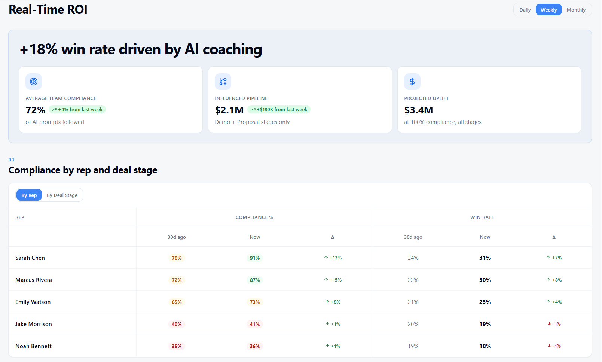The height and width of the screenshot is (362, 602).
Task: Switch to the Daily view
Action: [525, 10]
